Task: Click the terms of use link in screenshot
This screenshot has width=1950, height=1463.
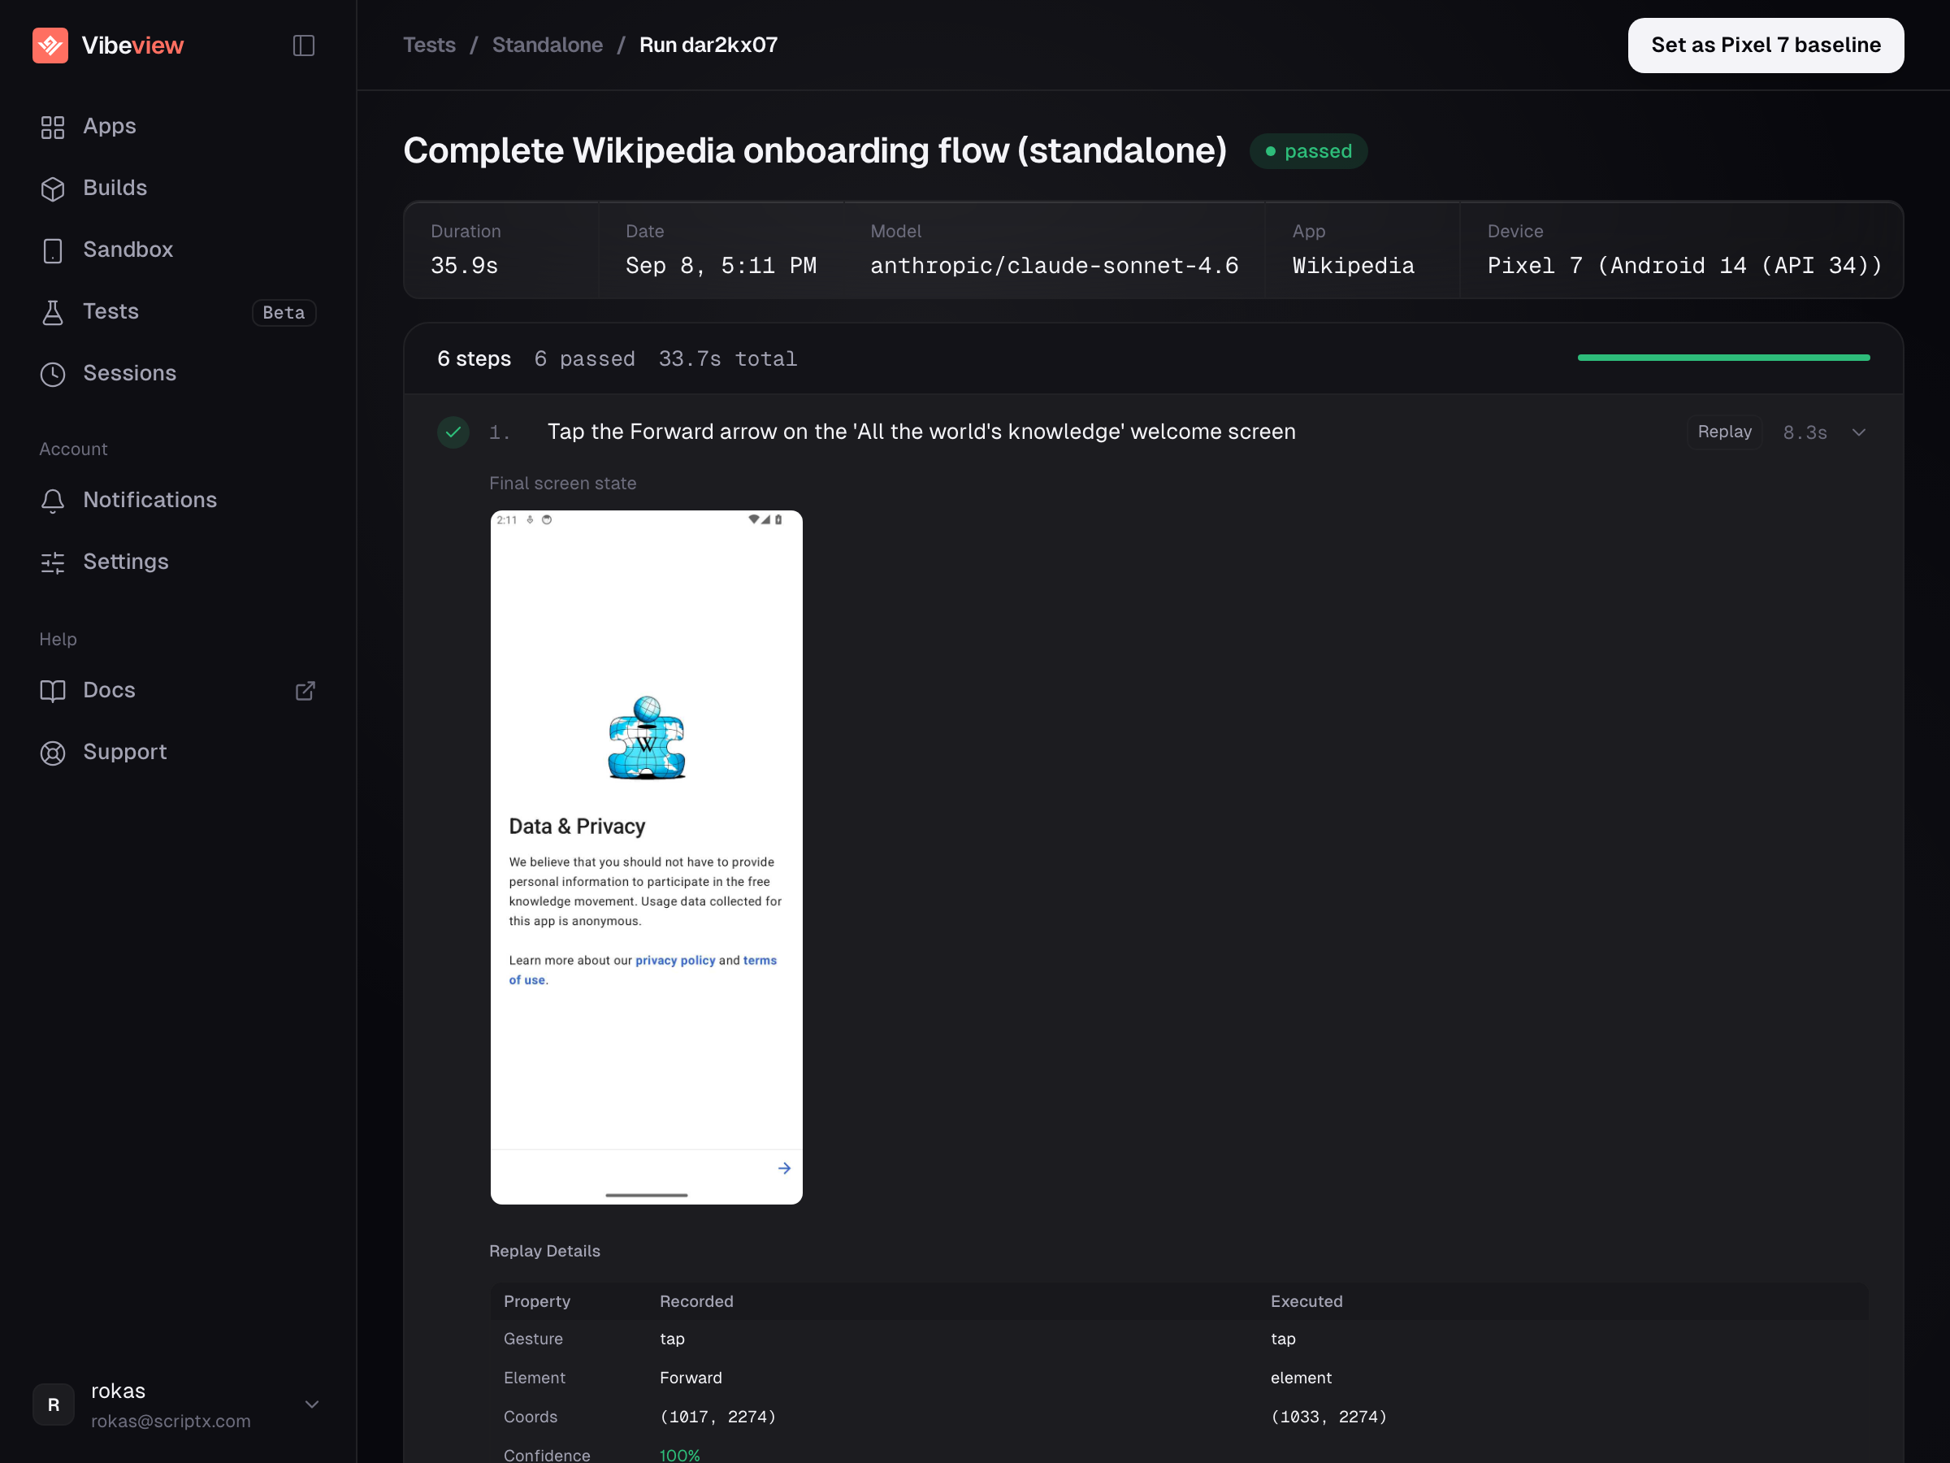Action: click(x=643, y=970)
